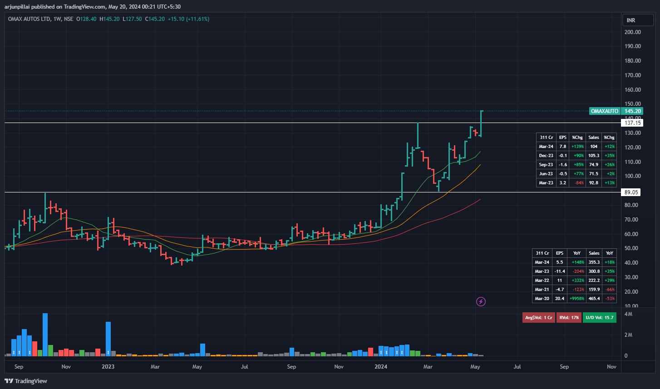This screenshot has width=660, height=389.
Task: Click the sales value 105.3
Action: tap(593, 156)
